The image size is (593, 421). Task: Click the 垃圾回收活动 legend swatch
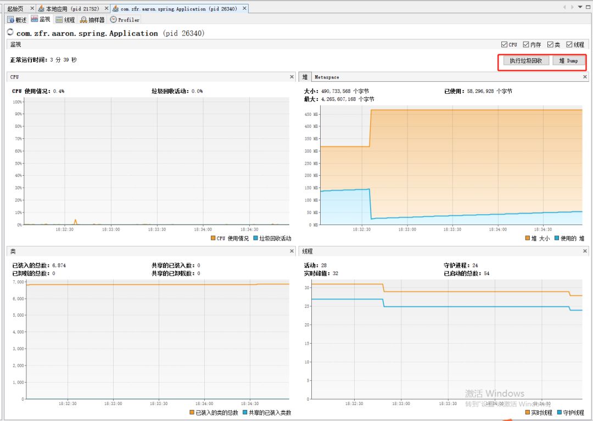pyautogui.click(x=255, y=238)
